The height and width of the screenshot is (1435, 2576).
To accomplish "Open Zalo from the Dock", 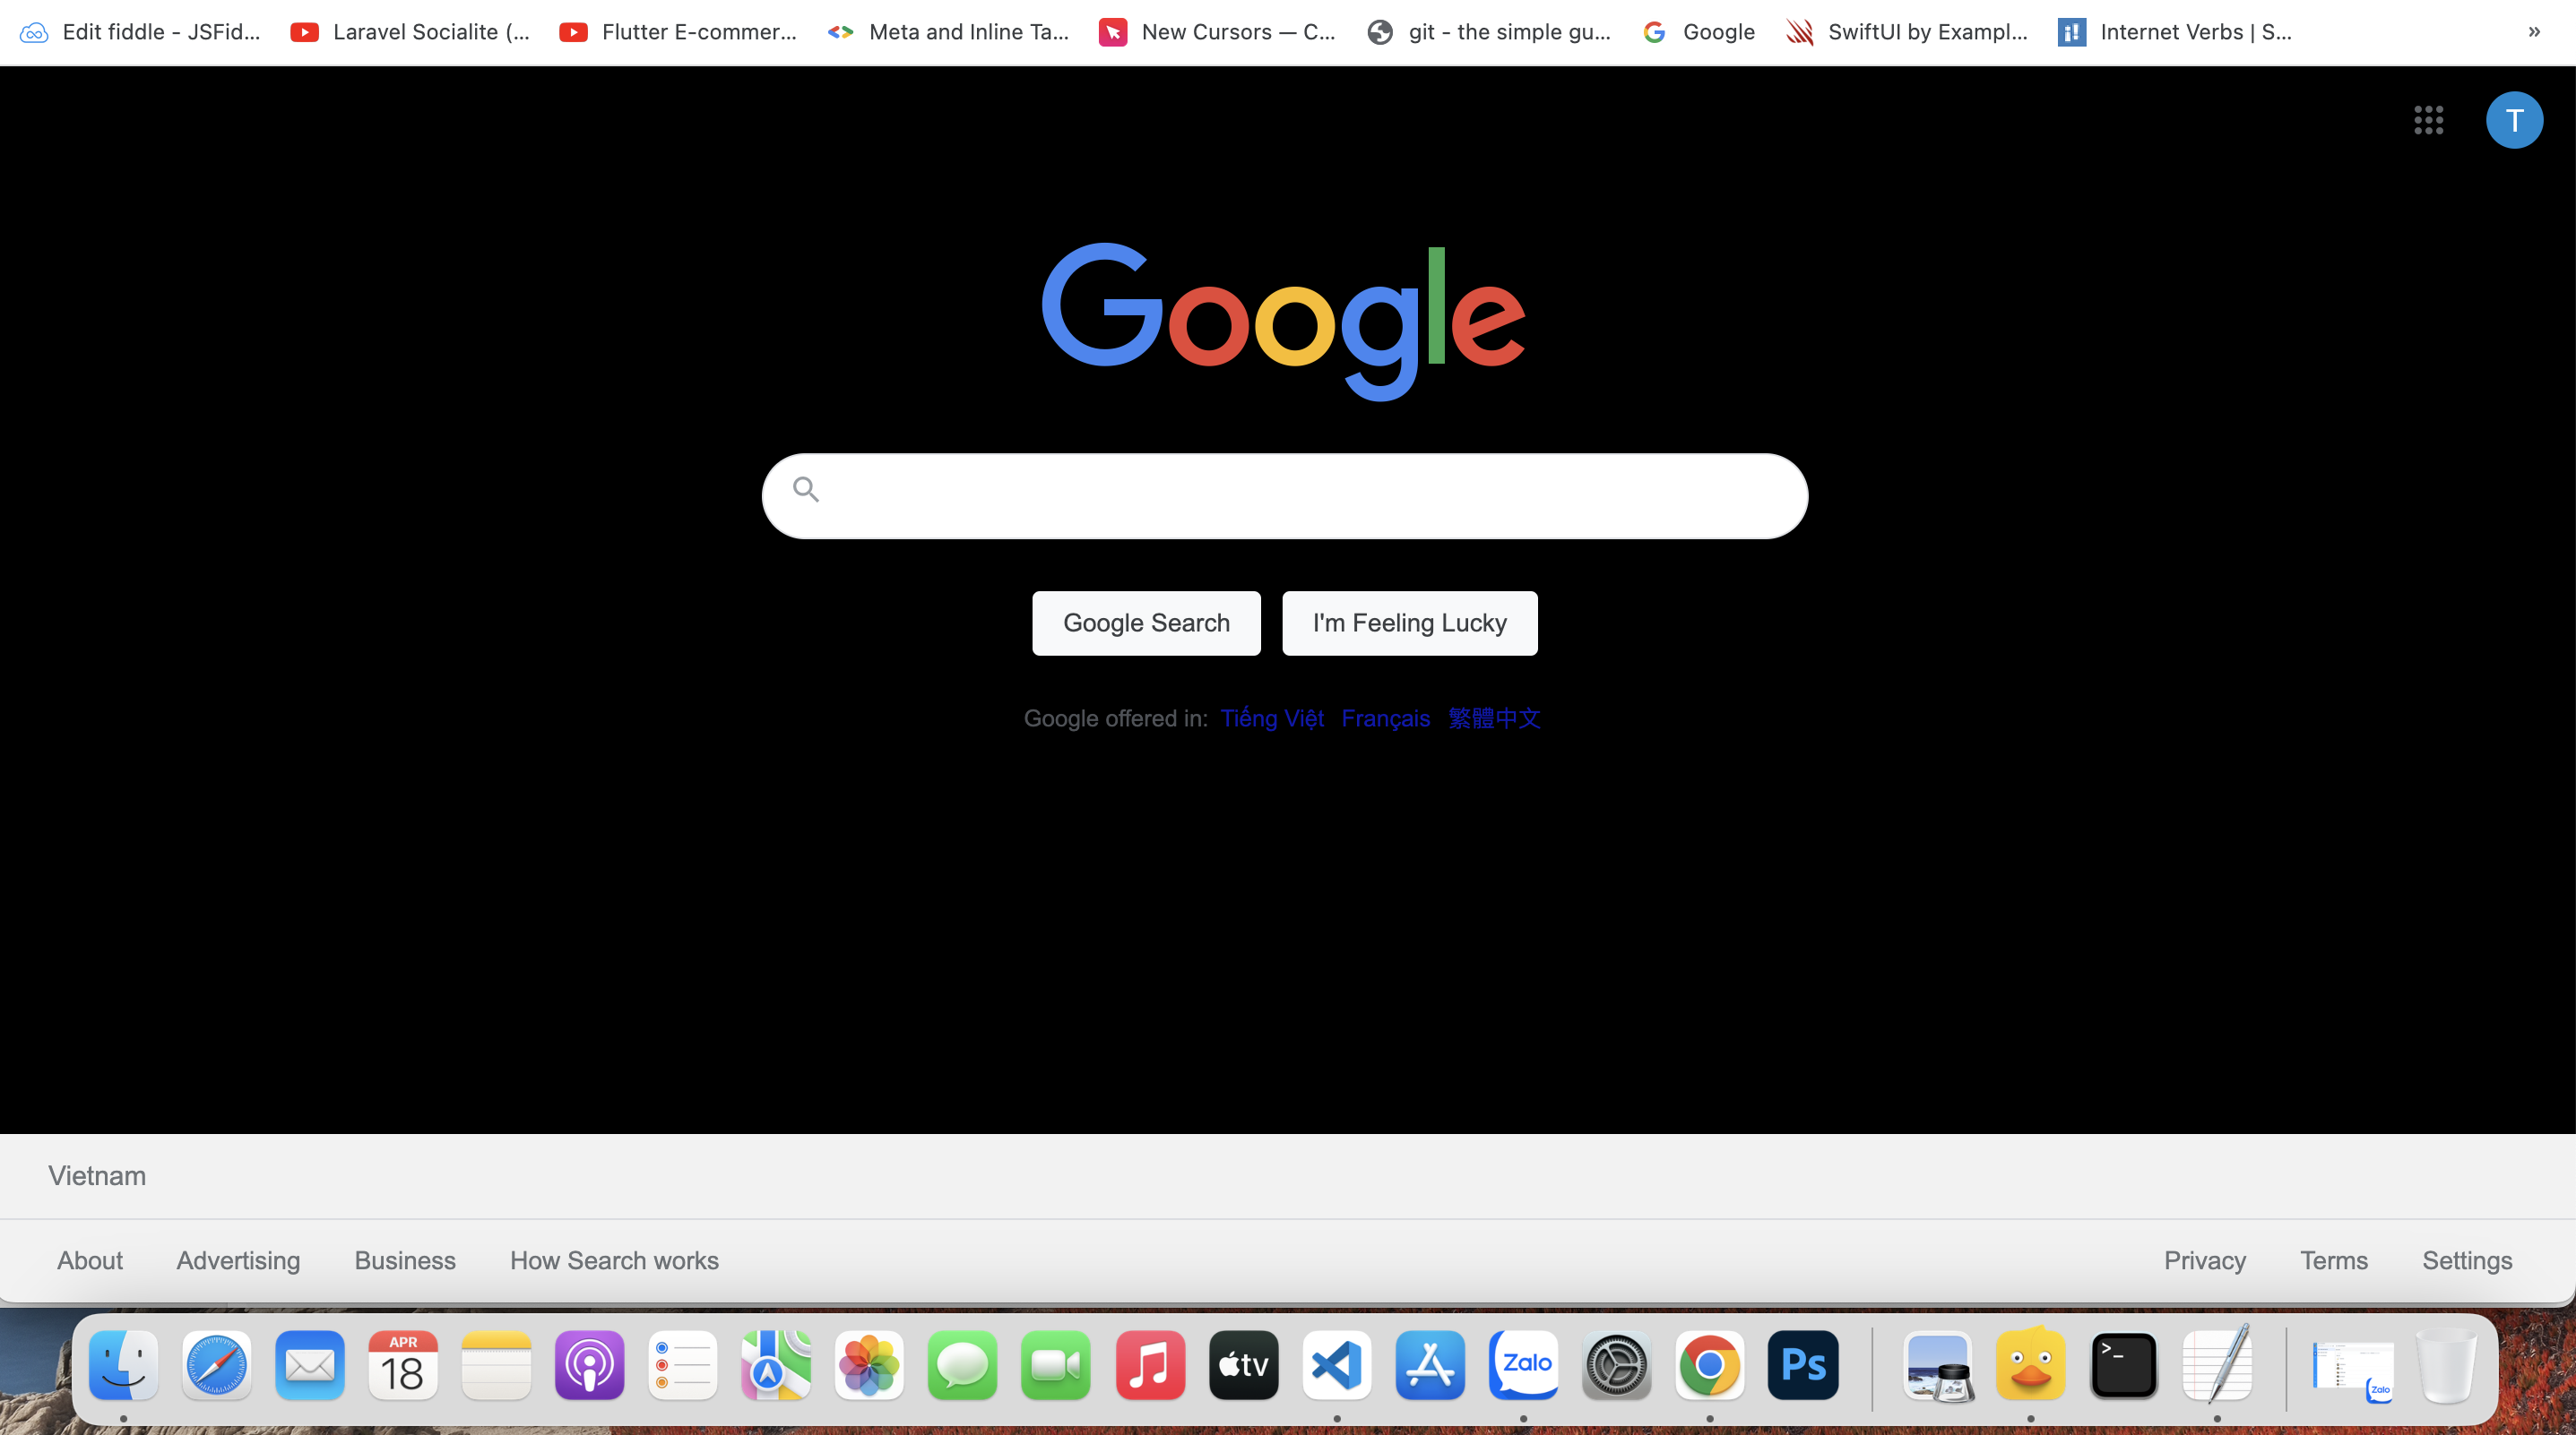I will pyautogui.click(x=1523, y=1364).
